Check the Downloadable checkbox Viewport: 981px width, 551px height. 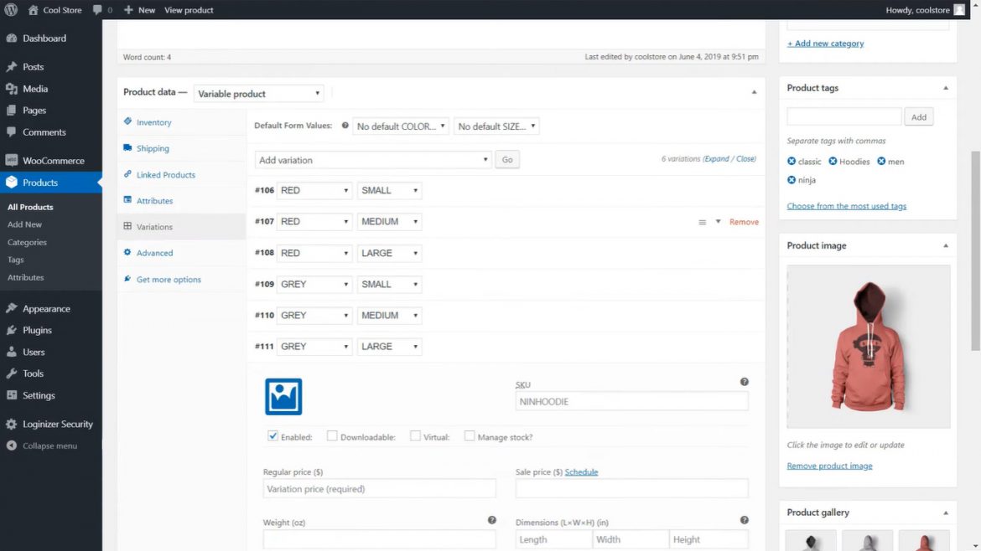(332, 435)
